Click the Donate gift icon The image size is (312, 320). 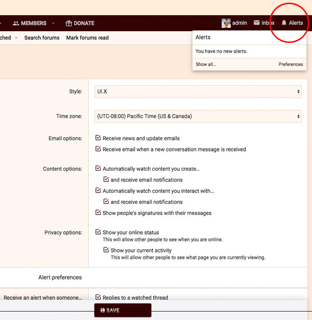tap(69, 23)
